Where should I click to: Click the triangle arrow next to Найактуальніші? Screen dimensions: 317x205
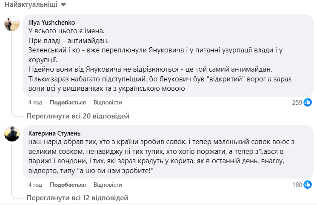pos(64,5)
